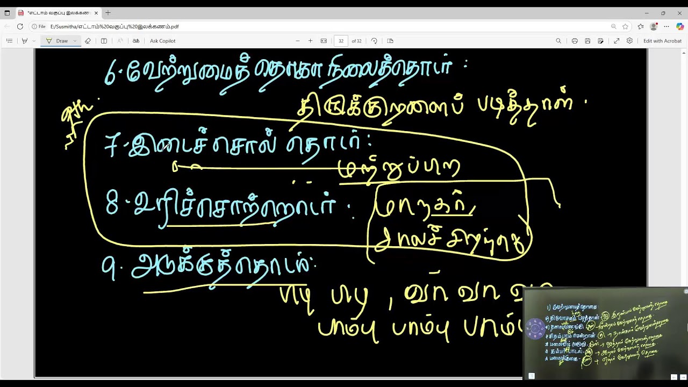Click the small square icon in overlay corner
The width and height of the screenshot is (688, 387).
(532, 376)
